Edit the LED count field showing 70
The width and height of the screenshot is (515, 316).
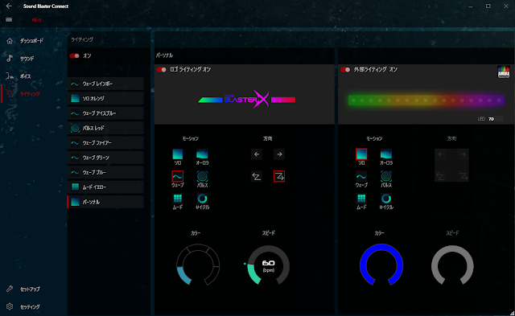(x=496, y=119)
